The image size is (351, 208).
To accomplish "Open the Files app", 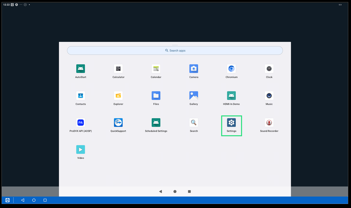I will pyautogui.click(x=156, y=96).
